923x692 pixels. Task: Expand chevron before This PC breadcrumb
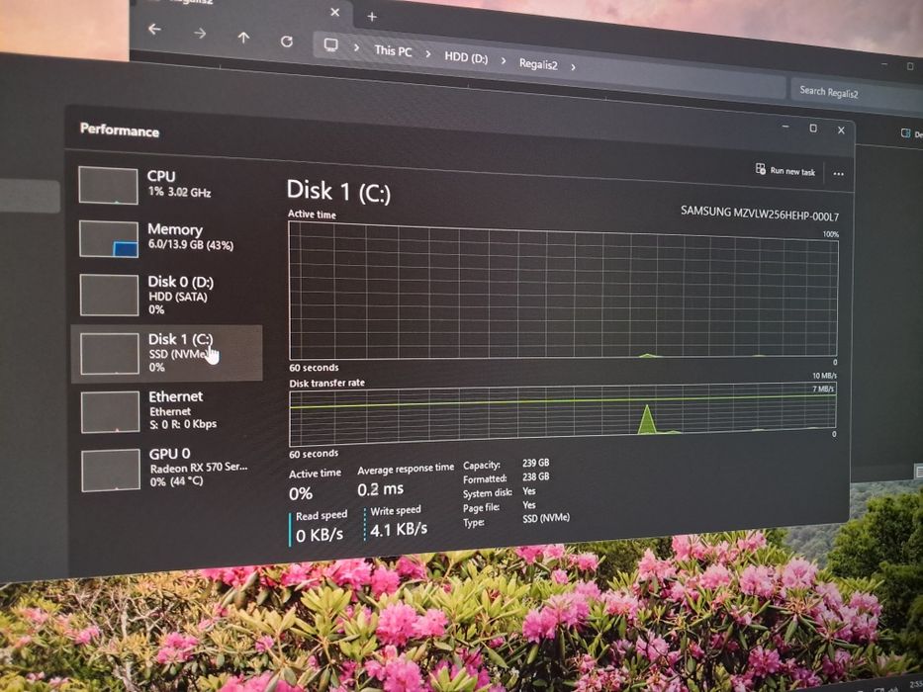pyautogui.click(x=357, y=47)
